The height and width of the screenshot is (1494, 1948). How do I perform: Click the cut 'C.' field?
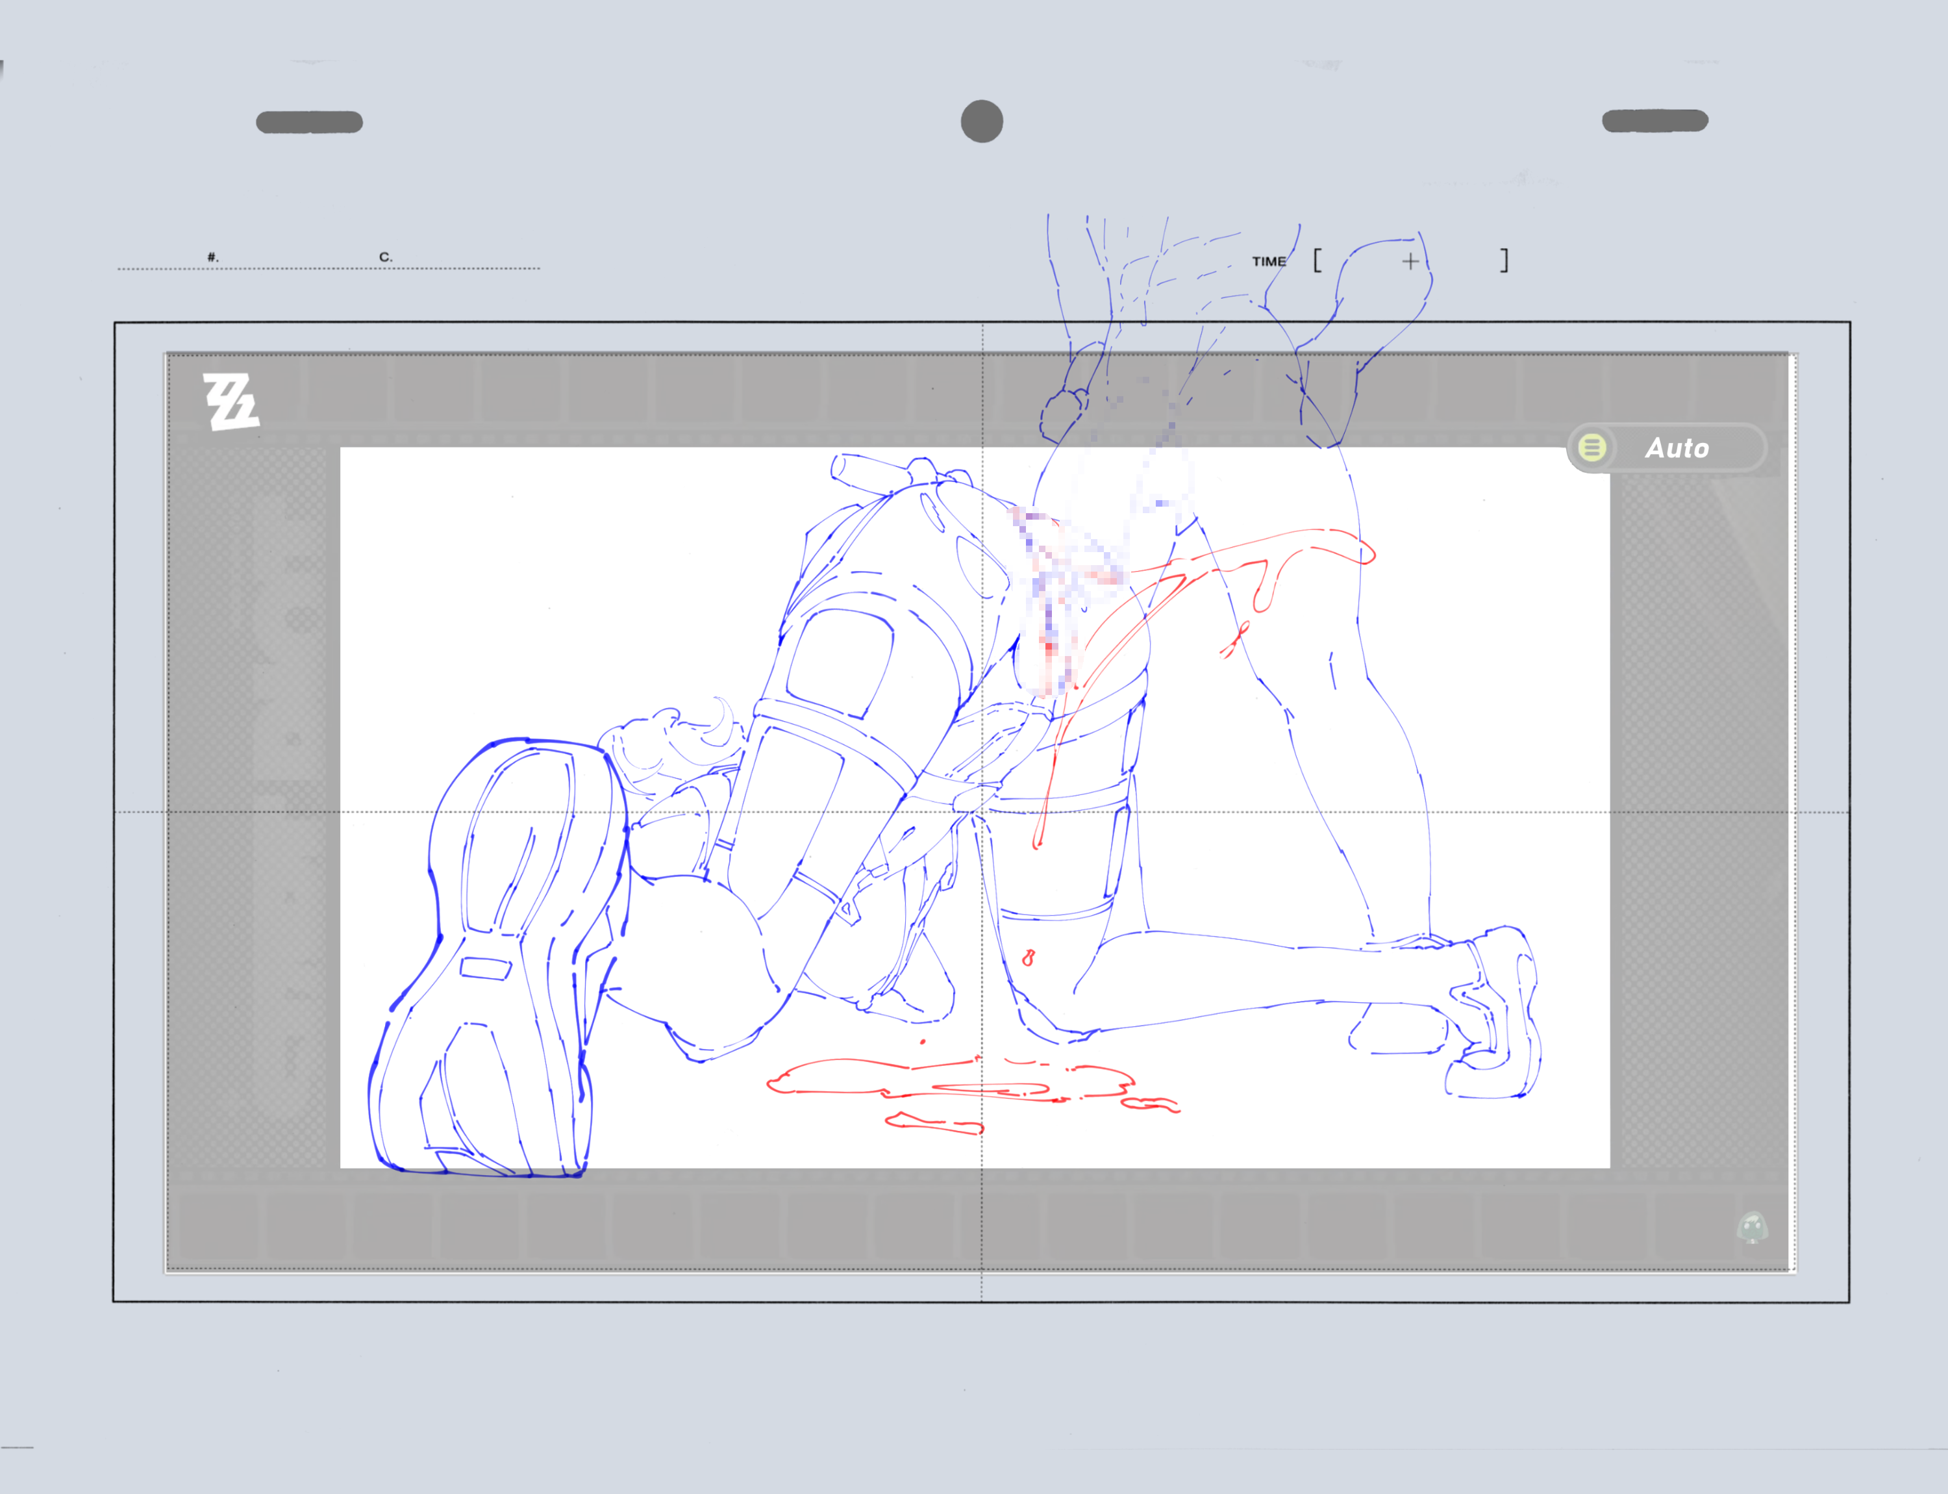[x=385, y=257]
